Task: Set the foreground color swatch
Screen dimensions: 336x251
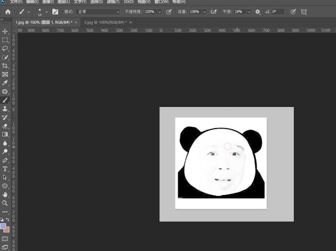Action: coord(3,226)
